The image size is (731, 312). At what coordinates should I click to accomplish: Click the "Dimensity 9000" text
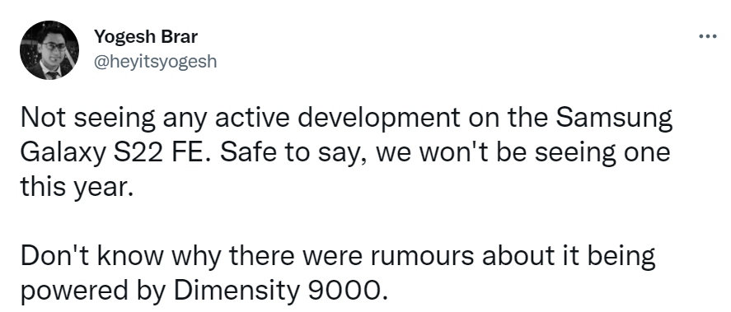pyautogui.click(x=281, y=291)
